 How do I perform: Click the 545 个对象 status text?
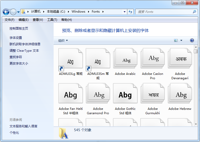(x=83, y=130)
